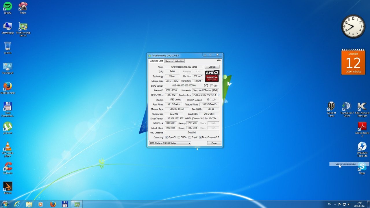Select the TechPowerUp GPU-Z desktop shortcut
The height and width of the screenshot is (208, 370).
tap(23, 29)
